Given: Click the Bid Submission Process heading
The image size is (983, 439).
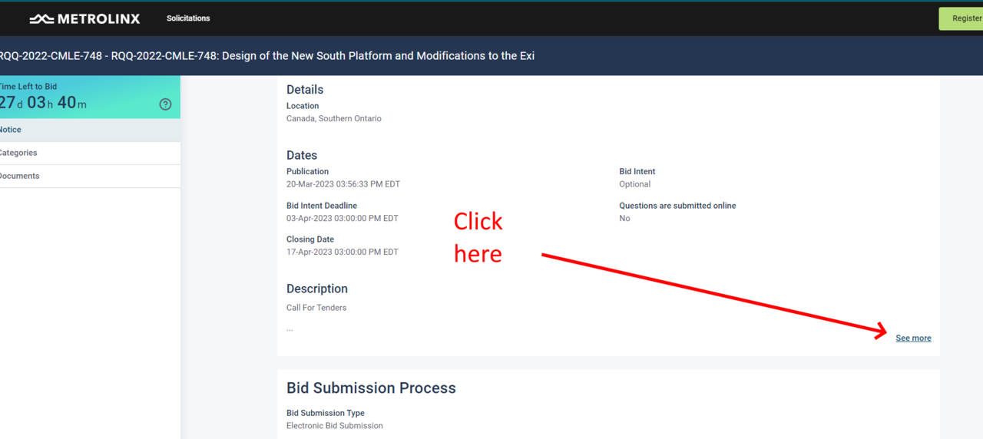Looking at the screenshot, I should 371,388.
